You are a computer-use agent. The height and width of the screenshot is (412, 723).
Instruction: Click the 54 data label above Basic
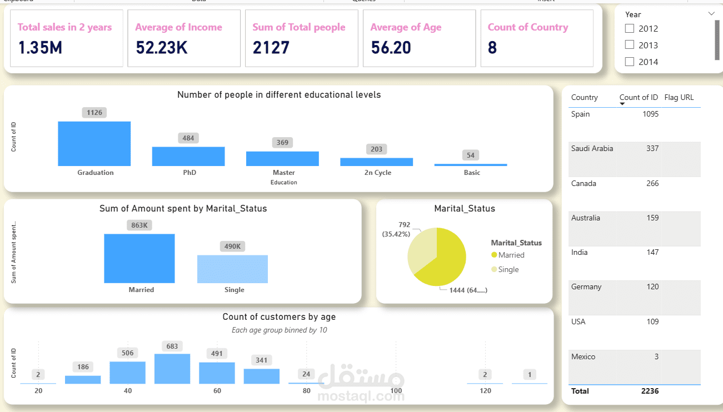click(471, 155)
